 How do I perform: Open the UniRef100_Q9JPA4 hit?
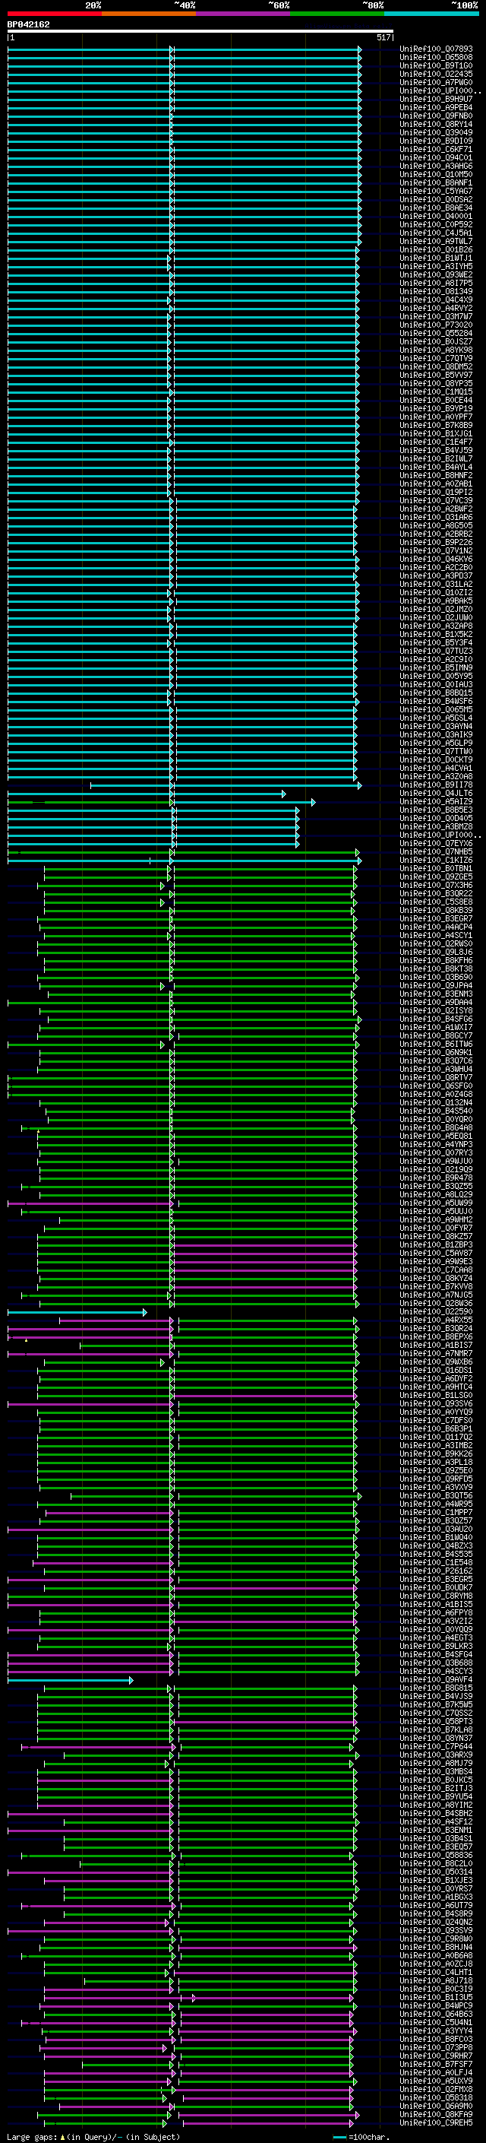click(x=436, y=986)
